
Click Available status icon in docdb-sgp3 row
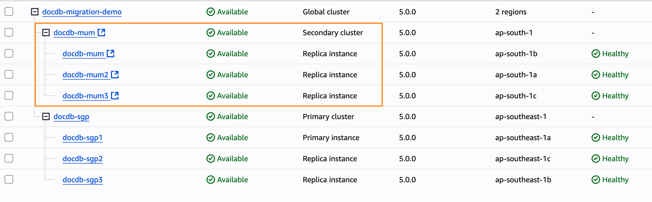211,180
